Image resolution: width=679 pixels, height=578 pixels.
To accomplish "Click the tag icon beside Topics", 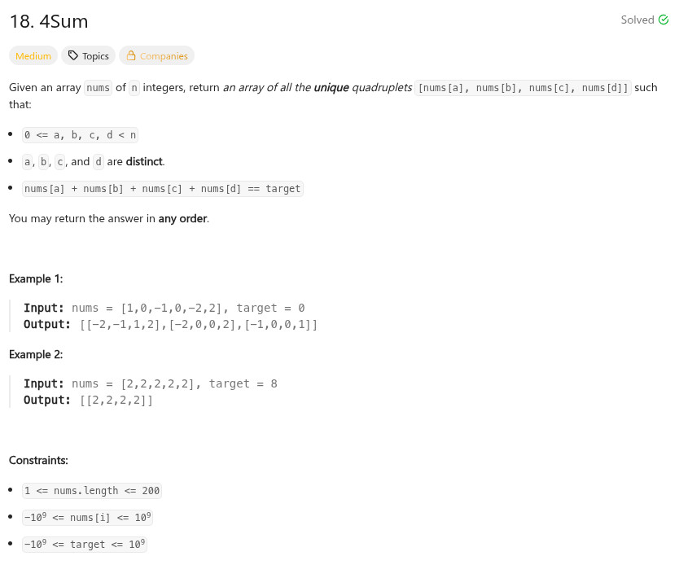I will pos(73,56).
